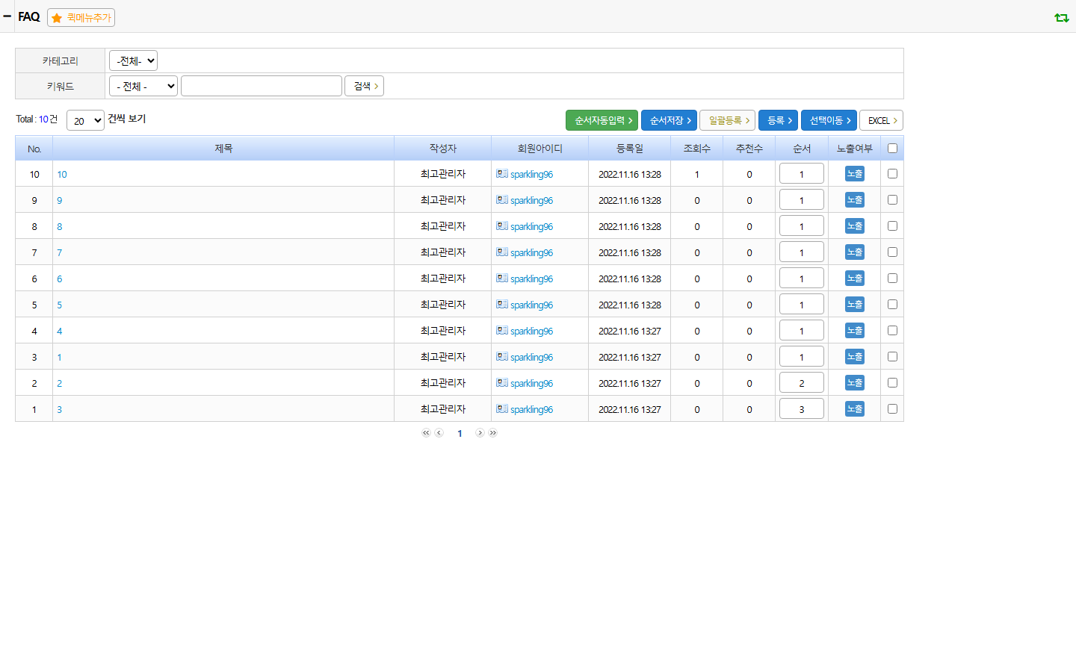The width and height of the screenshot is (1076, 672).
Task: Go to first page double-left arrow
Action: (426, 433)
